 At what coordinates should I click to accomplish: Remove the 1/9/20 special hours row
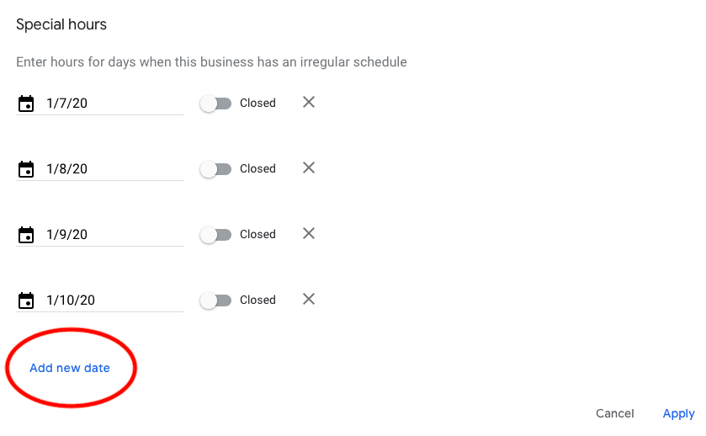coord(309,234)
